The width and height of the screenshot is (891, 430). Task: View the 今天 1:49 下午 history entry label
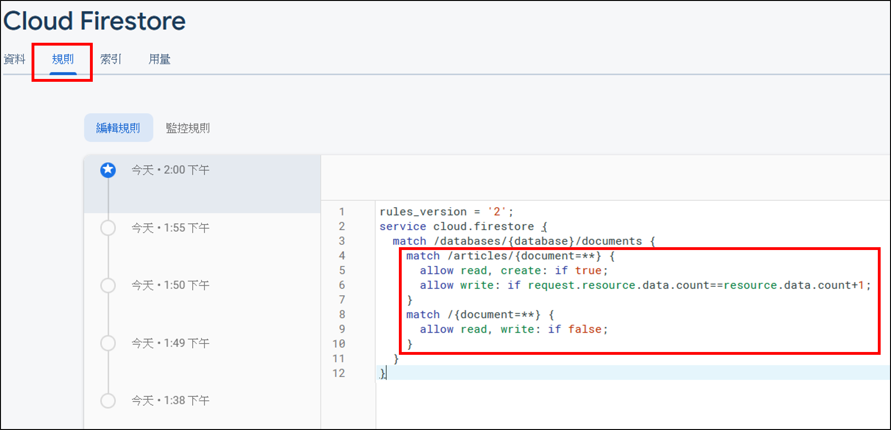pos(170,343)
